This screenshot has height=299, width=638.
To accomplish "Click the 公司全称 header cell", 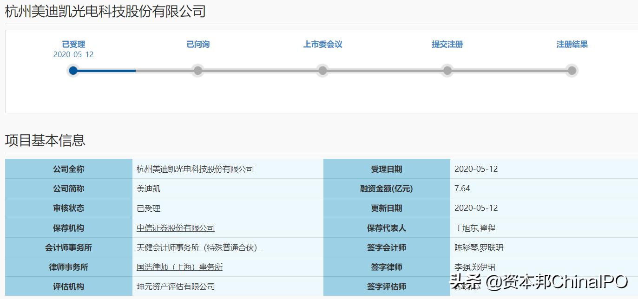I will 69,169.
